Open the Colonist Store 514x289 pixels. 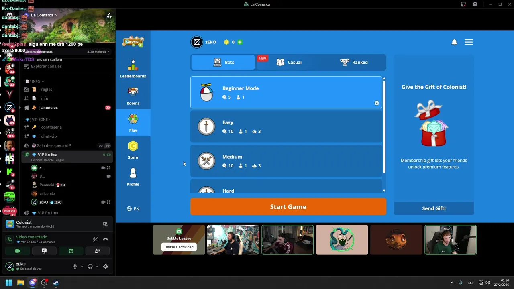(133, 150)
